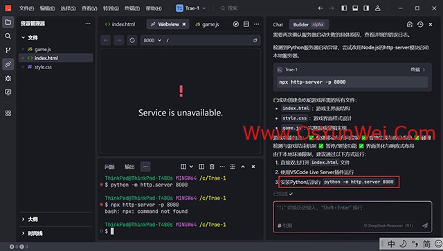Screen dimensions: 443x251
Task: Show hidden panel tabs ellipsis button
Action: (145, 167)
